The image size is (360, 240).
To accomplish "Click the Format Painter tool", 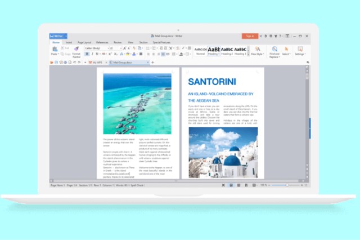I will pos(78,53).
